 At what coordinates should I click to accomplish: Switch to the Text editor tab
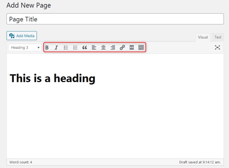[218, 37]
